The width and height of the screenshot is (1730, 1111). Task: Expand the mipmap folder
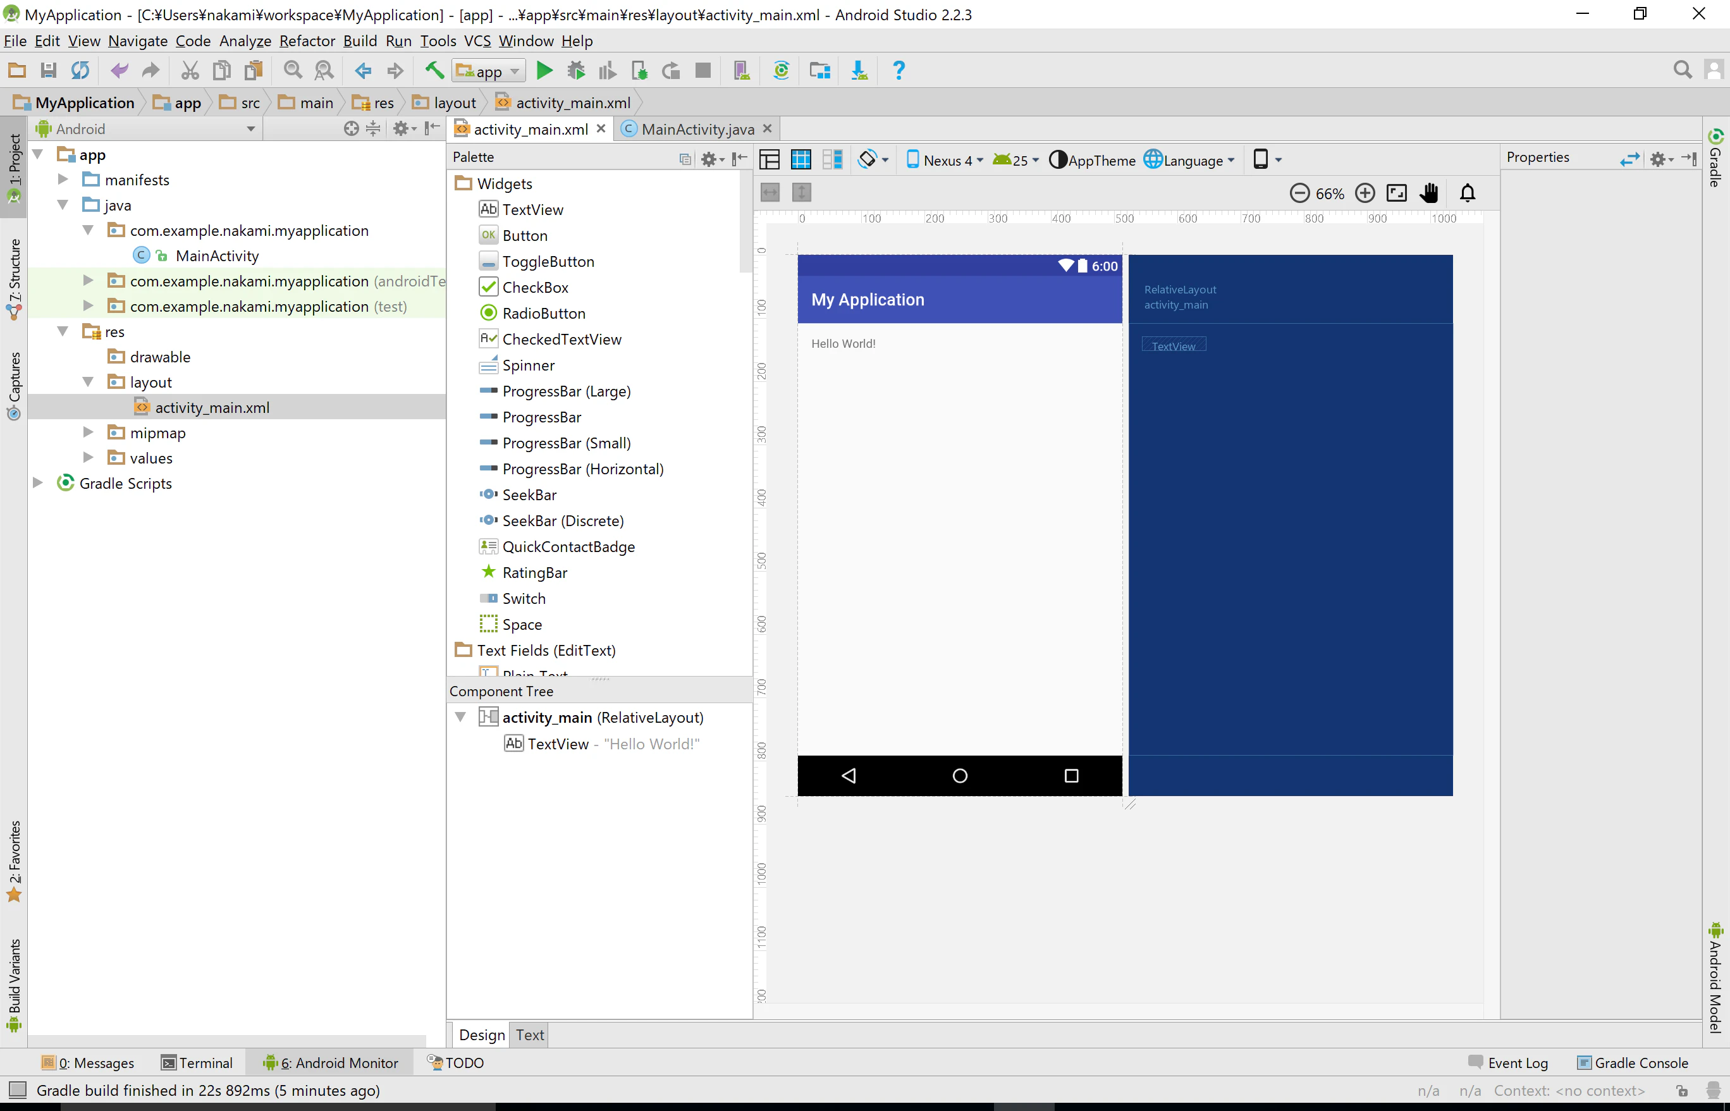tap(88, 433)
